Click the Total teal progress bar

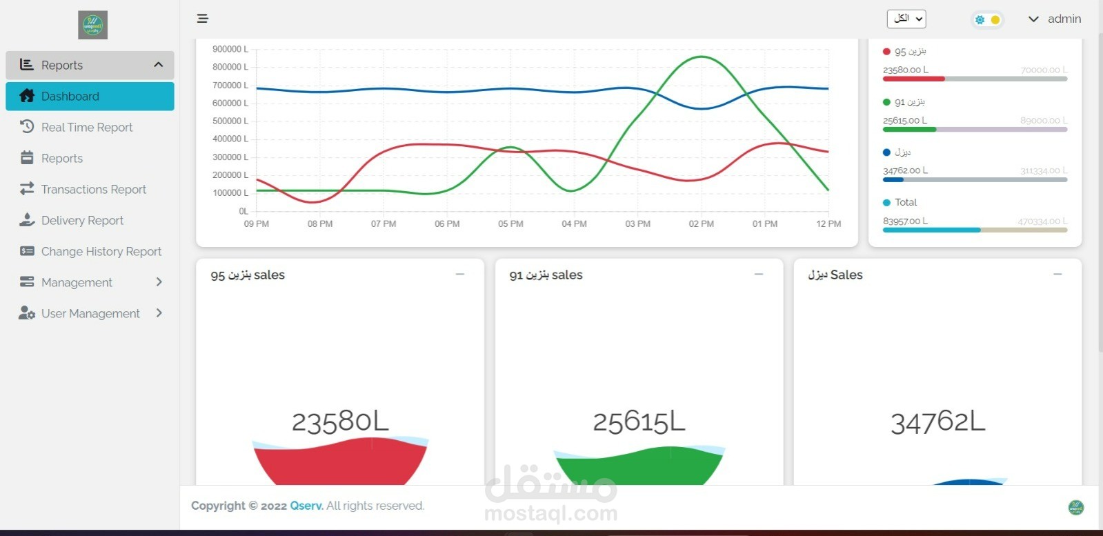tap(975, 230)
